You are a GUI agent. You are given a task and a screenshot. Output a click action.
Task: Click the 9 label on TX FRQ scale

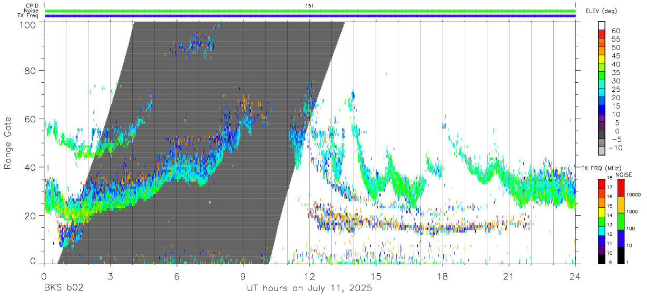click(609, 263)
